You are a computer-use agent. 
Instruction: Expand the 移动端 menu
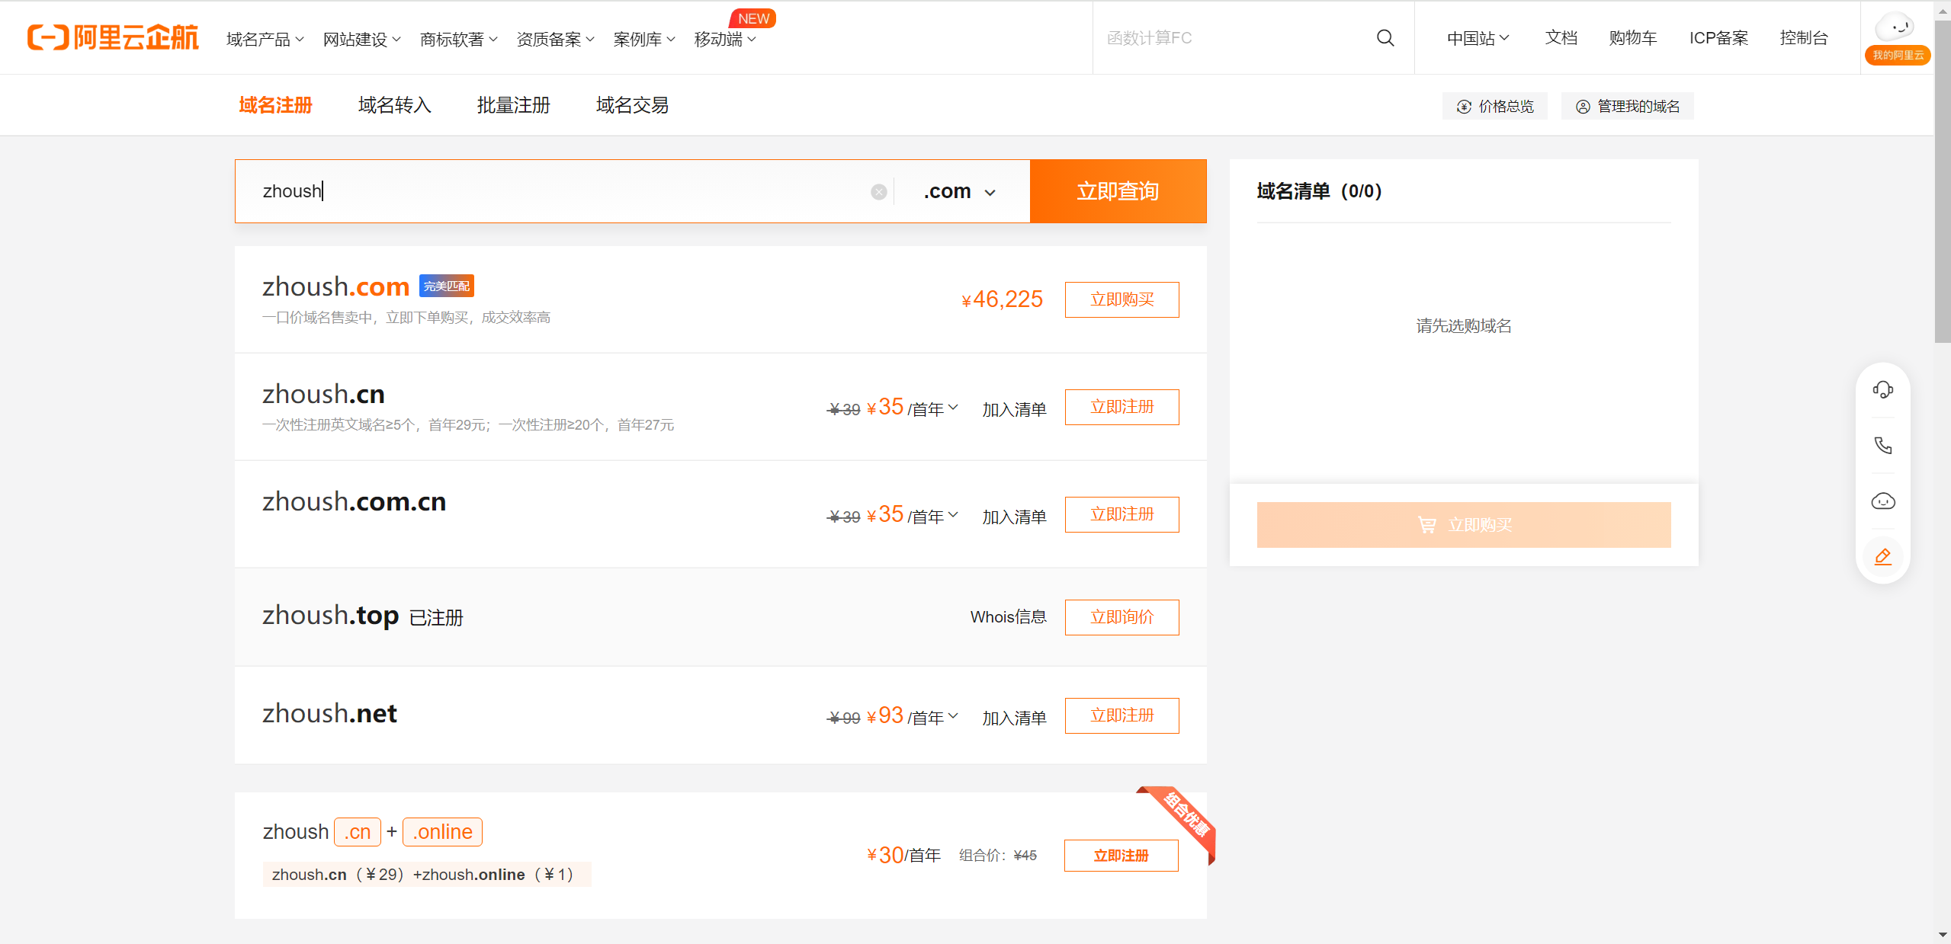click(x=725, y=39)
